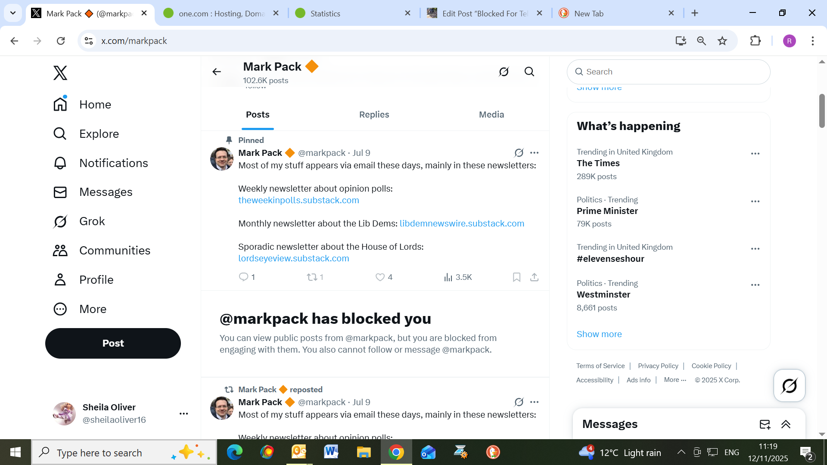
Task: Expand the tab search dropdown arrow
Action: point(13,13)
